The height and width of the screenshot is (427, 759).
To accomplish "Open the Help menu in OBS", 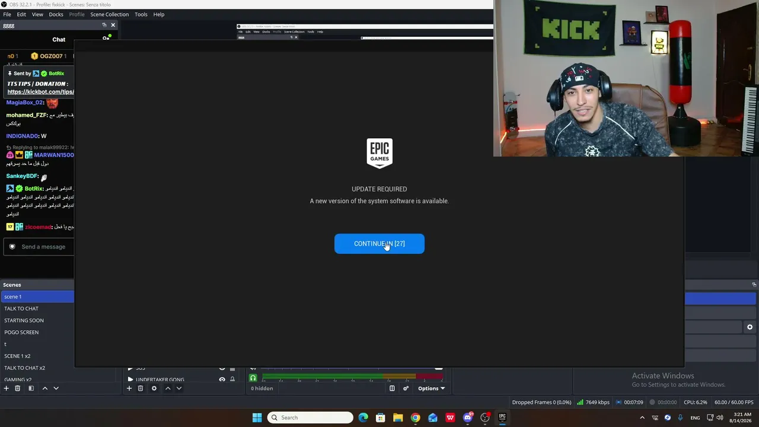I will pos(159,14).
